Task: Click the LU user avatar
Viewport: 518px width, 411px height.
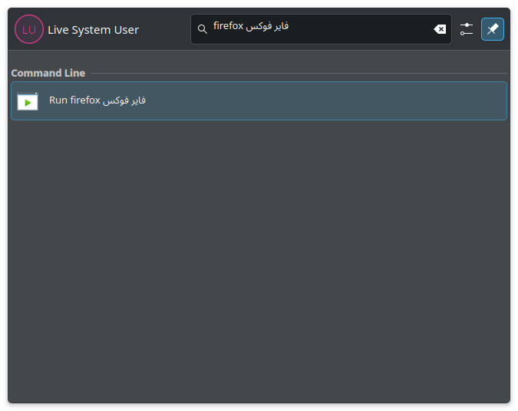Action: click(x=29, y=29)
